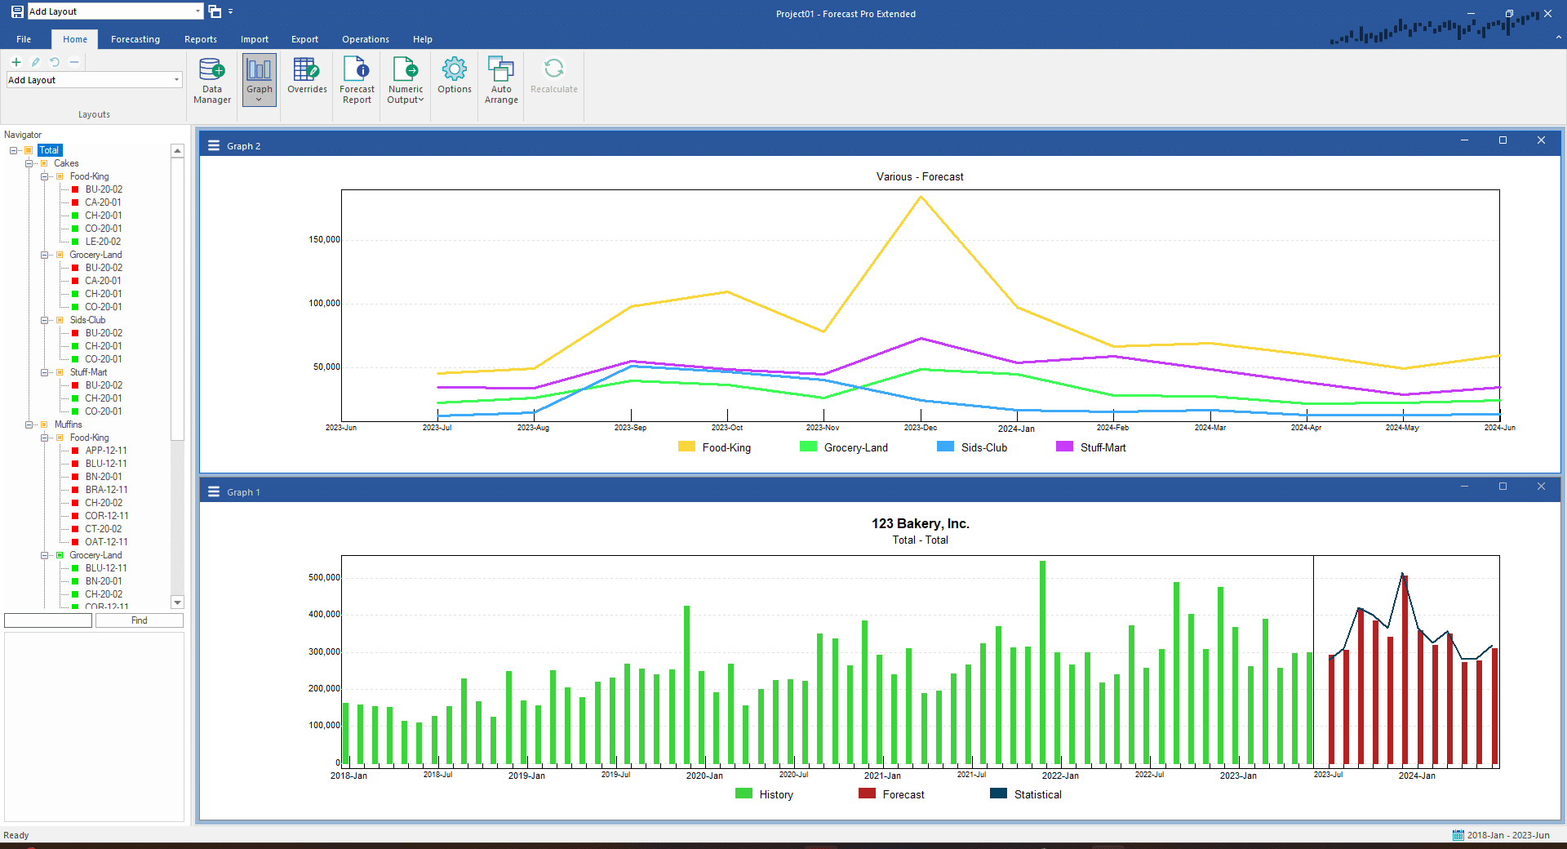The height and width of the screenshot is (849, 1567).
Task: Click the Food-King yellow legend swatch
Action: coord(686,447)
